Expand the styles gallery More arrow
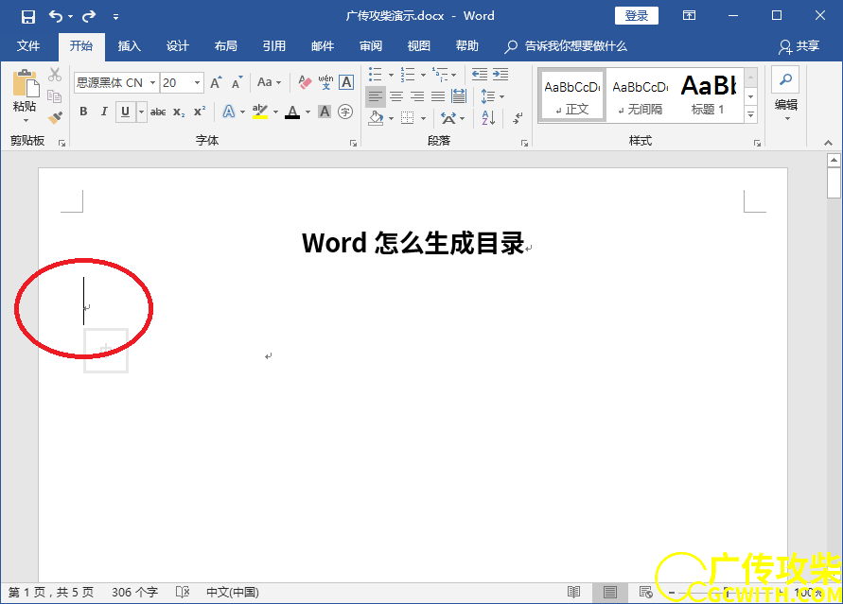This screenshot has width=843, height=604. click(751, 114)
